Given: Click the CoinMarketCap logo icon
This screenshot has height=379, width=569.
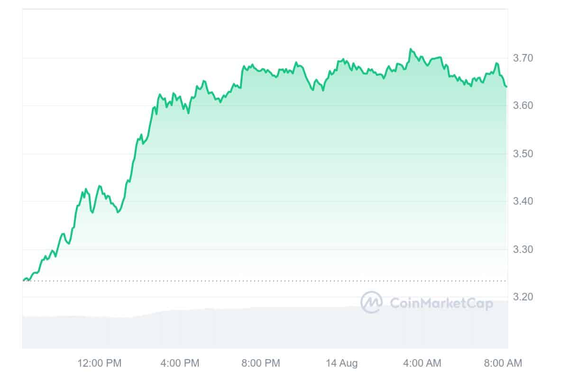Looking at the screenshot, I should (x=372, y=302).
